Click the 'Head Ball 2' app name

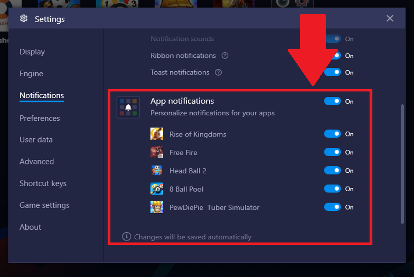point(188,171)
